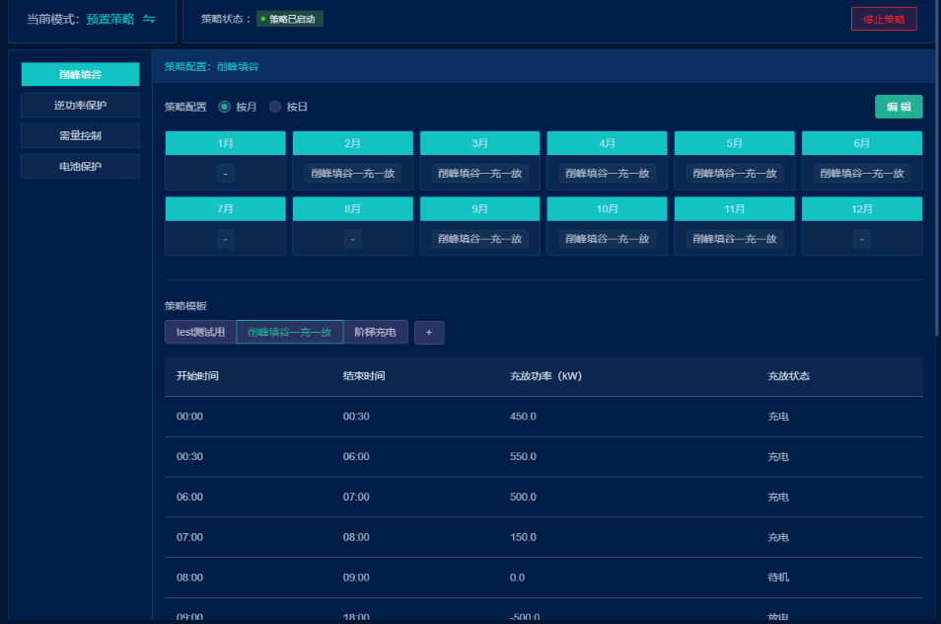This screenshot has height=624, width=941.
Task: Open the 电池保护 sidebar menu item
Action: click(81, 166)
